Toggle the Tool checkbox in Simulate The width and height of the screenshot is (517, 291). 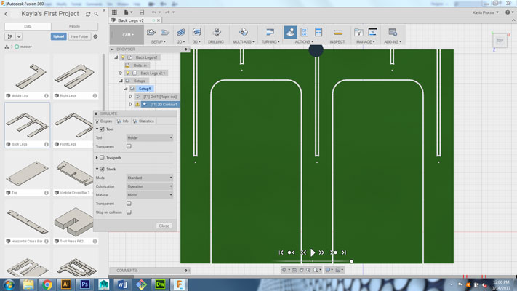coord(103,129)
